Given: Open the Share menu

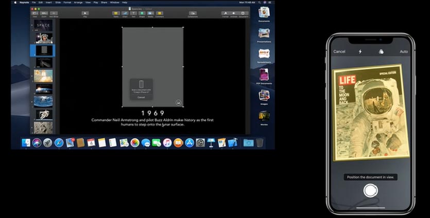Looking at the screenshot, I should pyautogui.click(x=104, y=3).
